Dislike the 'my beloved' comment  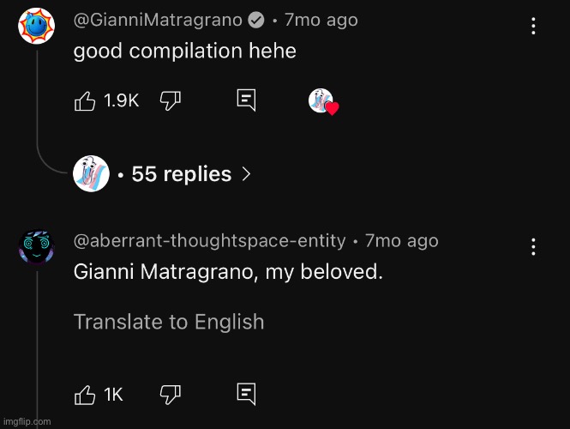point(170,395)
